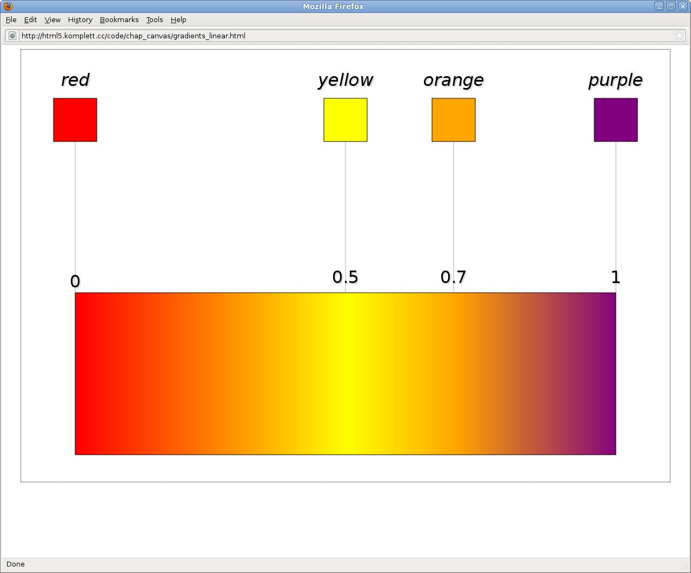691x573 pixels.
Task: Expand the Bookmarks menu
Action: pos(119,19)
